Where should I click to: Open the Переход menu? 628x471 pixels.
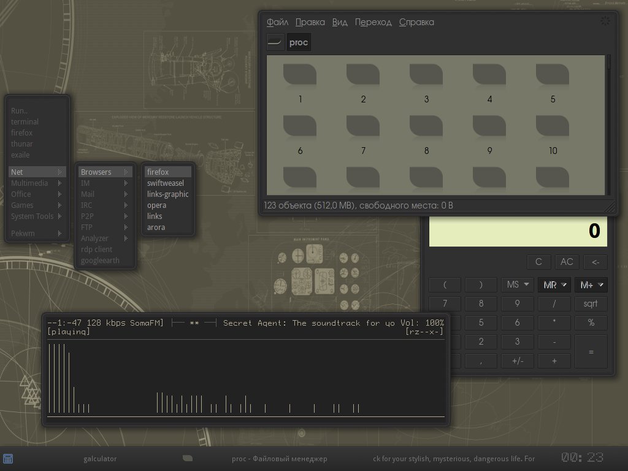point(373,22)
